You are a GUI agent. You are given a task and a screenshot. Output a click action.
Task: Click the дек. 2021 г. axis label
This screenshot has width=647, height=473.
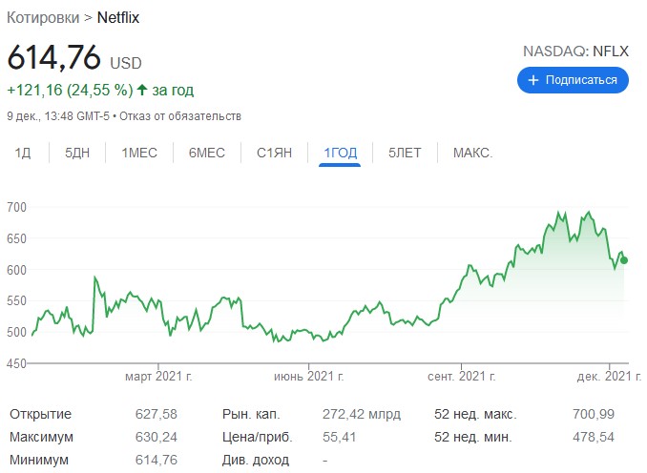[x=609, y=377]
